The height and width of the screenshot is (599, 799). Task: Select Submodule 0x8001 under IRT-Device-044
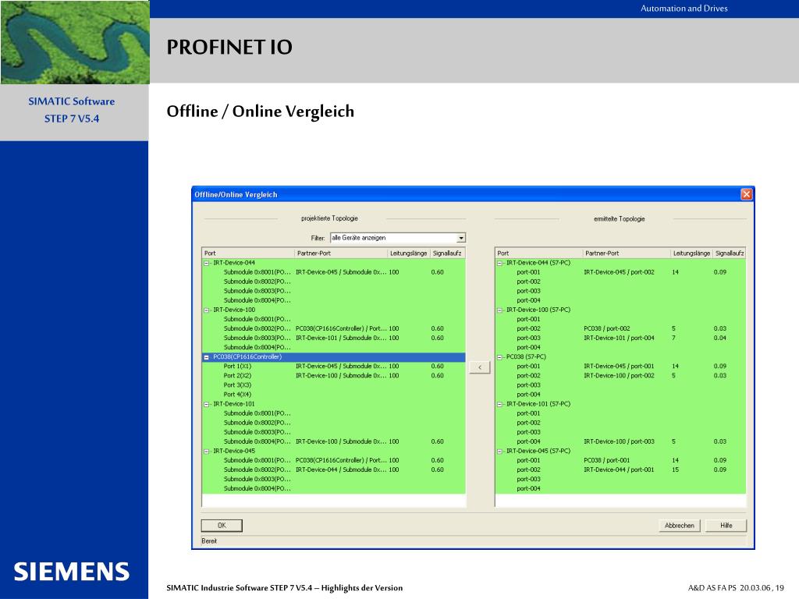pyautogui.click(x=257, y=272)
